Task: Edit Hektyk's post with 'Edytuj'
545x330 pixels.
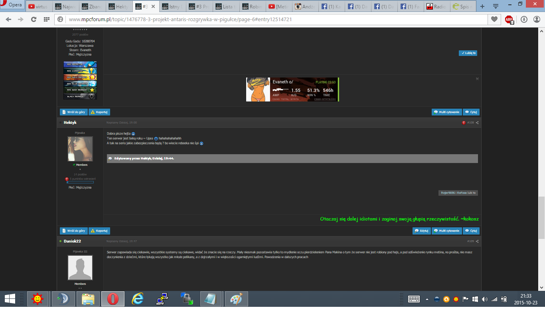Action: click(422, 231)
